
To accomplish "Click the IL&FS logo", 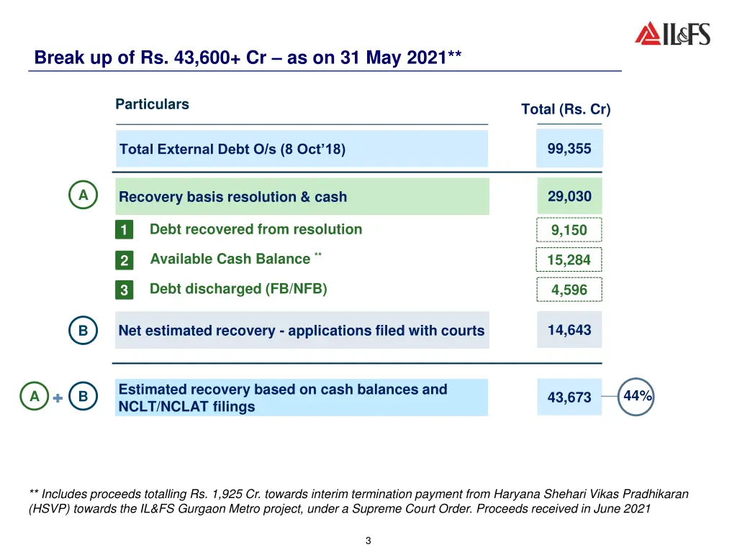I will coord(672,33).
